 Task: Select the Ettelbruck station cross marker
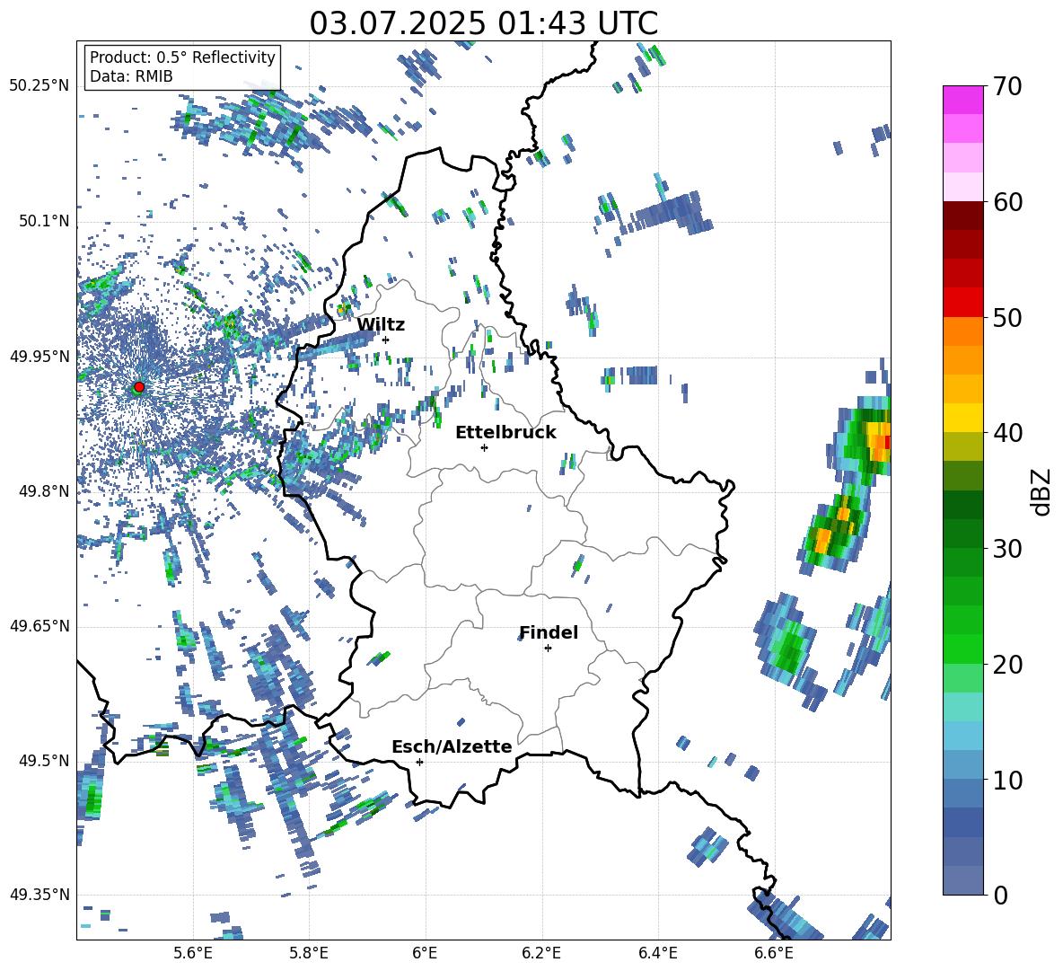[x=484, y=447]
